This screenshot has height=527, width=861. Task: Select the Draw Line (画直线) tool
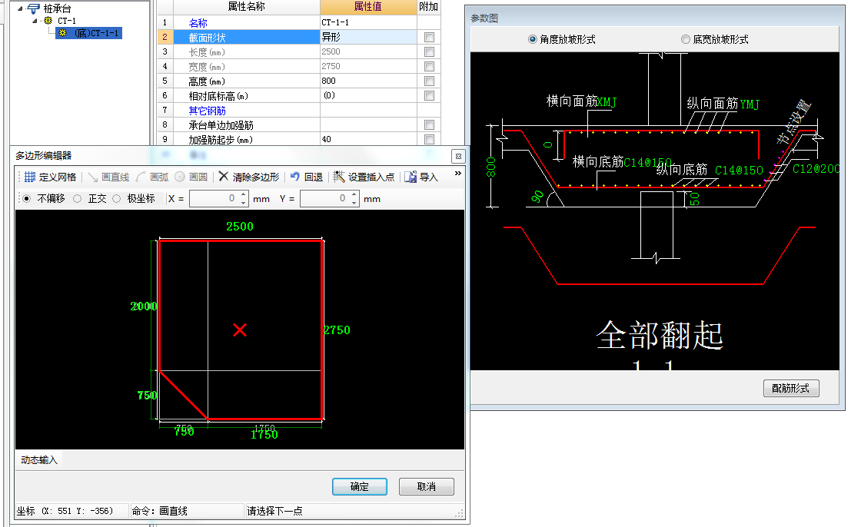coord(108,177)
